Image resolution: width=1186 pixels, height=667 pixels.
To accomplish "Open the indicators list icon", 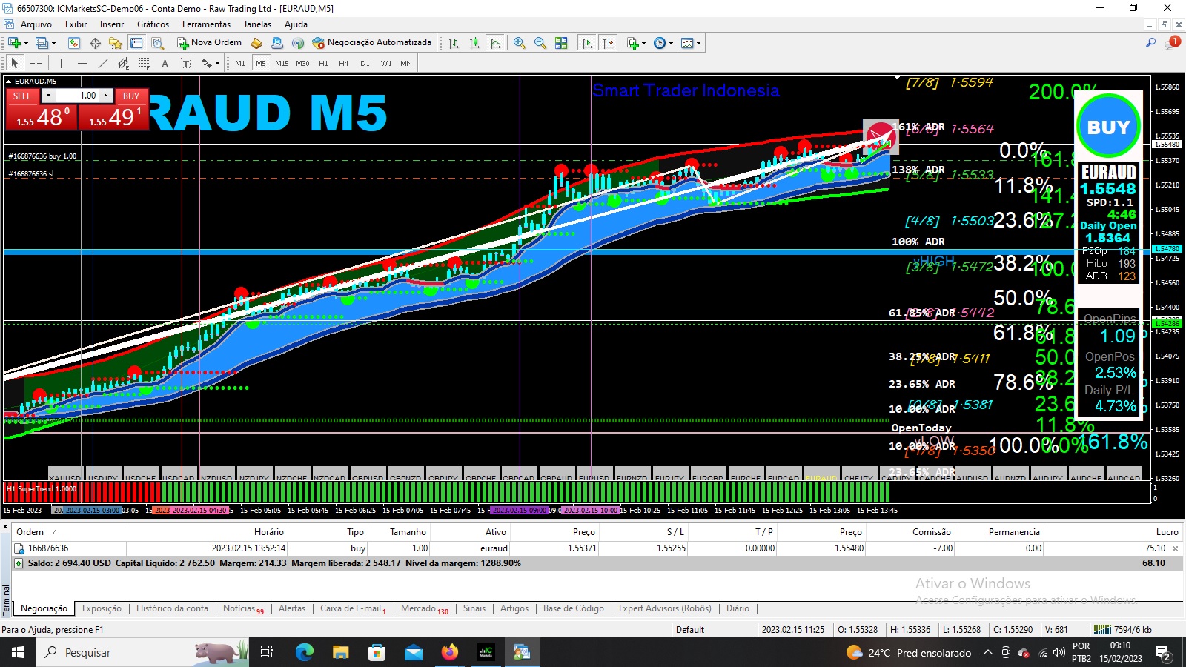I will tap(632, 43).
